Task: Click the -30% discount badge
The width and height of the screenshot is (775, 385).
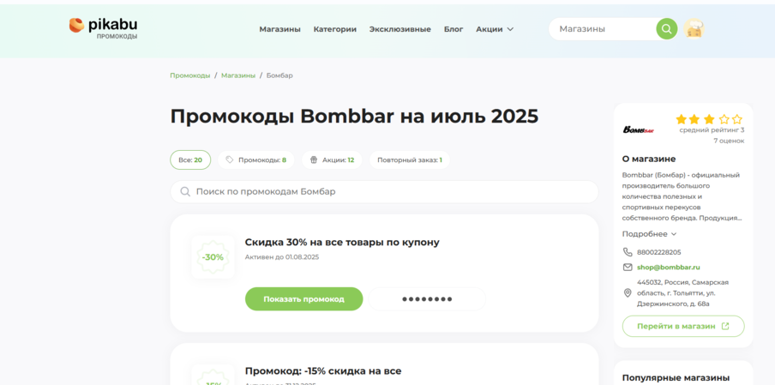Action: point(213,257)
